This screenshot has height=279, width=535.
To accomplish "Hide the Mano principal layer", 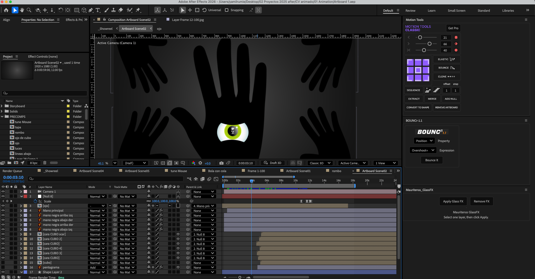I will point(3,211).
